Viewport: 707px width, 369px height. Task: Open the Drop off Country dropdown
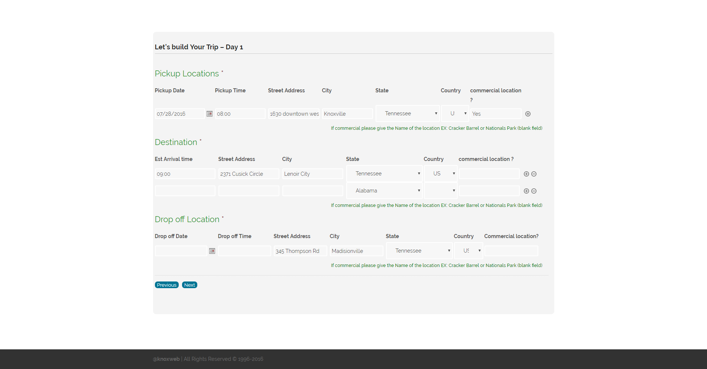click(468, 251)
